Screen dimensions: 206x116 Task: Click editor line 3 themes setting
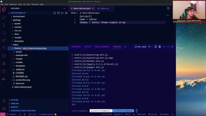pyautogui.click(x=102, y=23)
